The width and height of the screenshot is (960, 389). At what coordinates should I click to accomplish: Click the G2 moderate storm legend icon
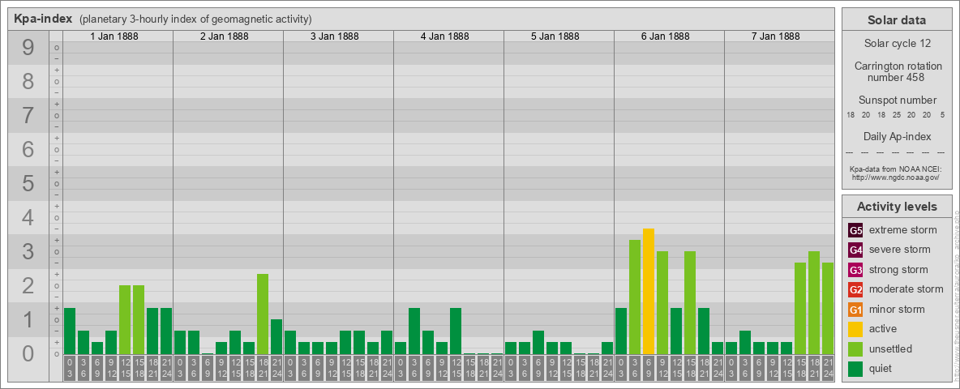(x=855, y=289)
